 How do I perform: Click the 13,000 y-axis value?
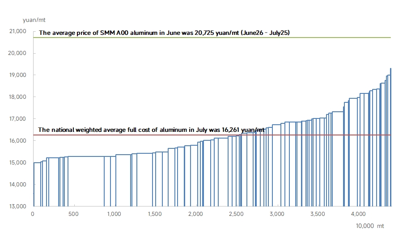tap(17, 206)
